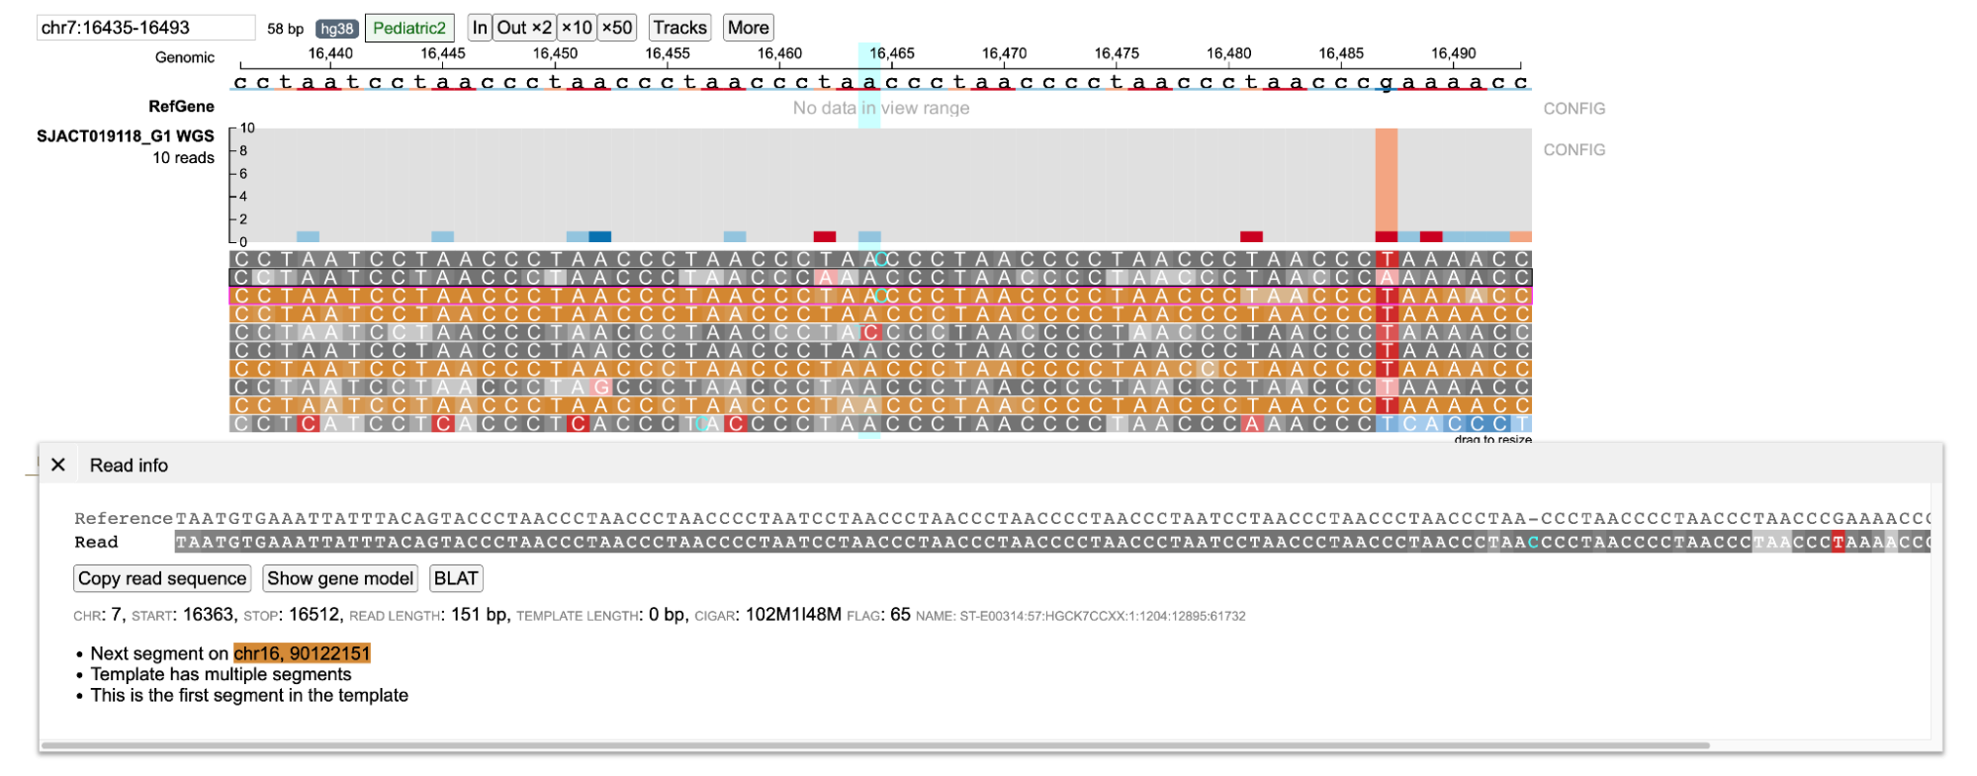Click the In zoom button

[x=480, y=28]
